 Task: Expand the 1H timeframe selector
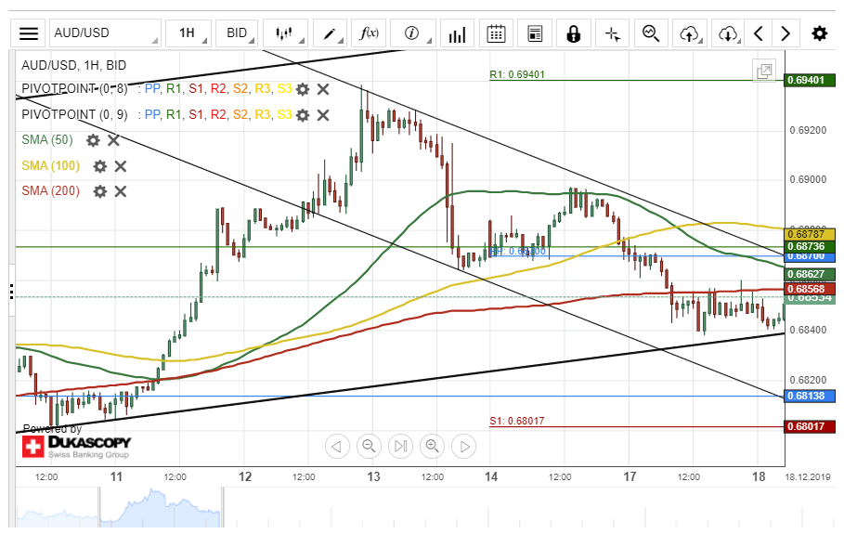(x=188, y=33)
